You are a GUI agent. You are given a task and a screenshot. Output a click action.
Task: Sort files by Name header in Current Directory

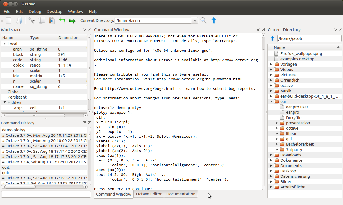(305, 47)
